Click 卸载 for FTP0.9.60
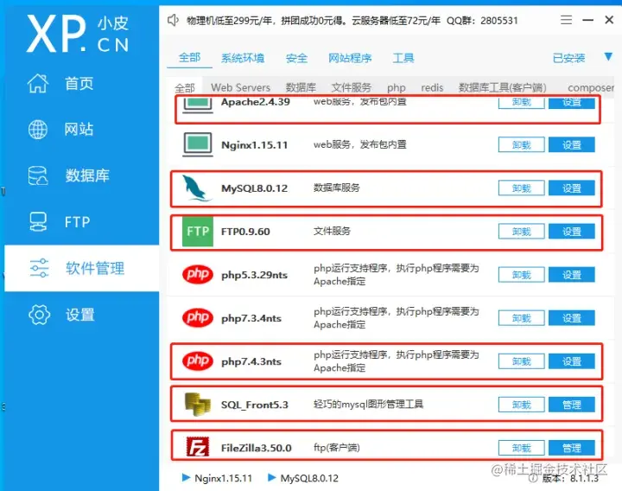Viewport: 622px width, 491px height. coord(521,232)
